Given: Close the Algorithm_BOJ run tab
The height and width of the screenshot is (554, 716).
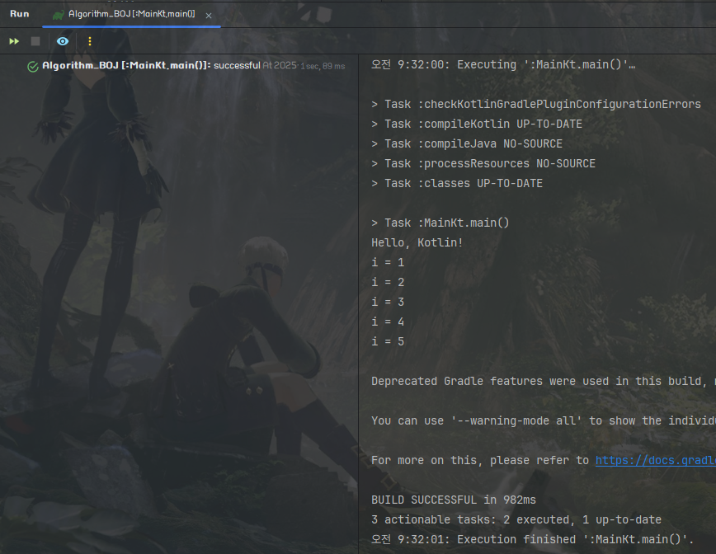Looking at the screenshot, I should [x=208, y=16].
